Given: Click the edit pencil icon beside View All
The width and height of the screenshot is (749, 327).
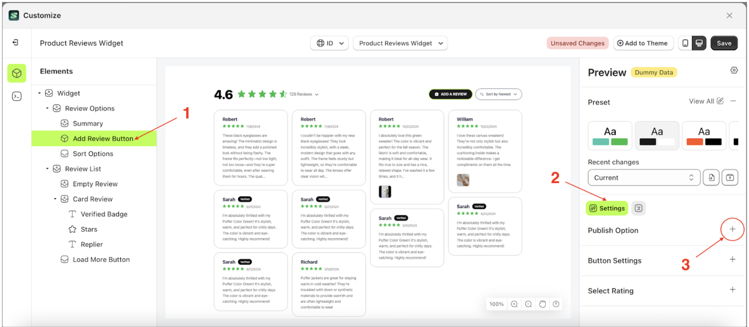Looking at the screenshot, I should pos(720,101).
